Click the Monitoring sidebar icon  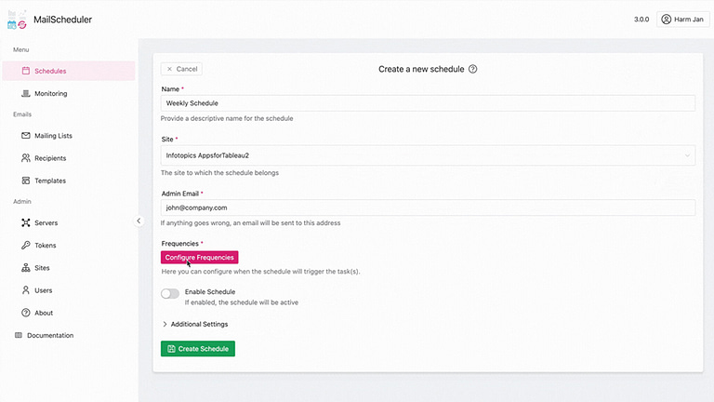pos(26,93)
